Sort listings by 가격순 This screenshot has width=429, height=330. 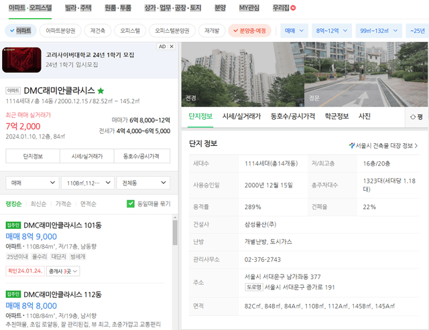click(x=63, y=203)
